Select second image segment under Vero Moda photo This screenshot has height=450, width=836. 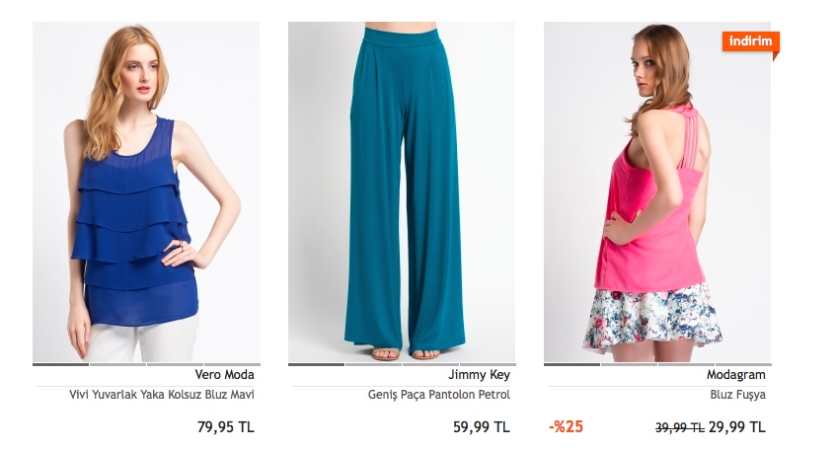(117, 365)
